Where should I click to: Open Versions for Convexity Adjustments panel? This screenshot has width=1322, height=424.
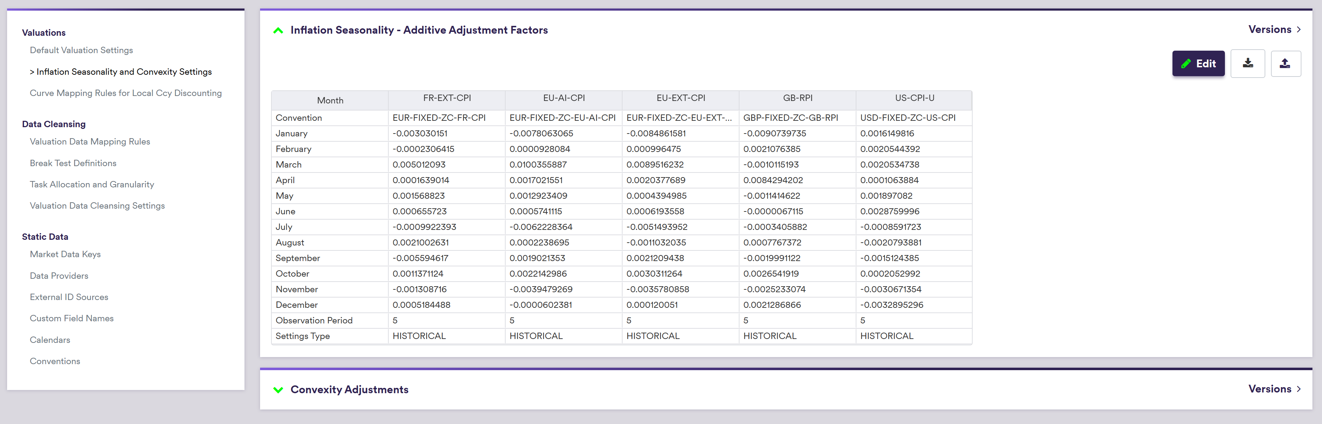tap(1274, 389)
